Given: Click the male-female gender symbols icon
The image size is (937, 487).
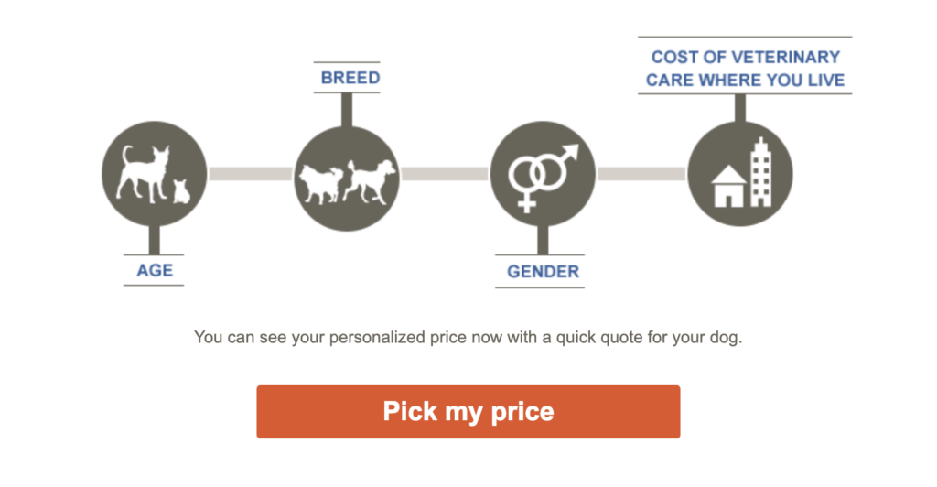Looking at the screenshot, I should [543, 173].
